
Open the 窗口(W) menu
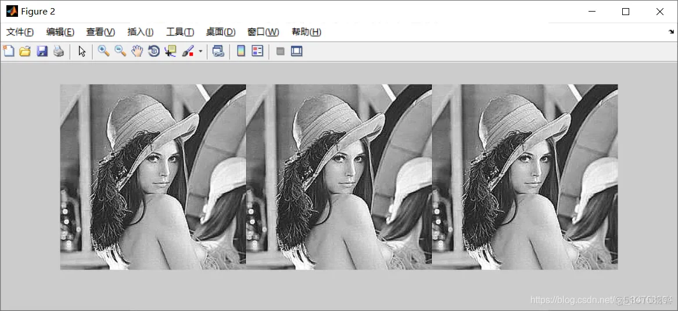[x=263, y=32]
